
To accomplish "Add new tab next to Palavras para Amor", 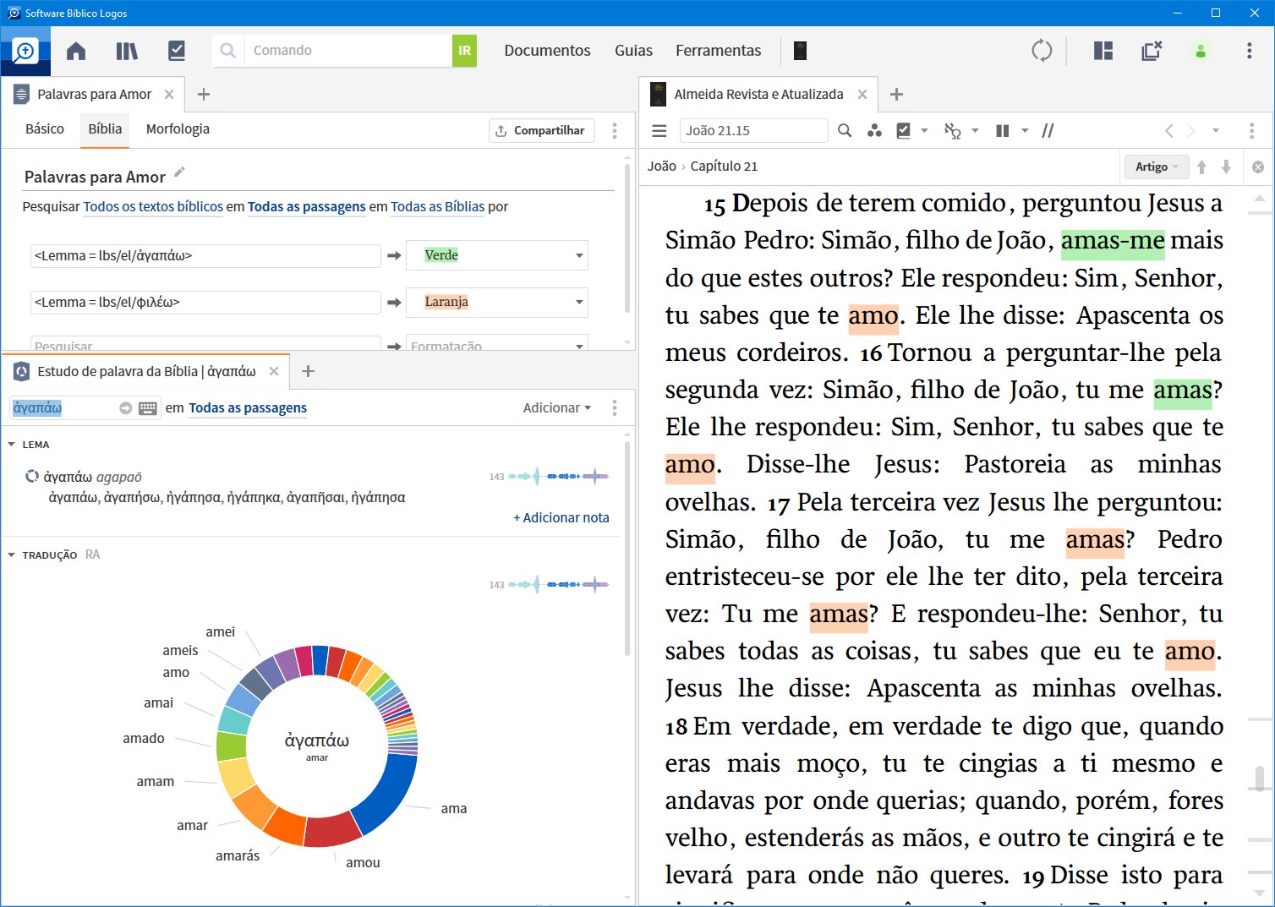I will 203,95.
